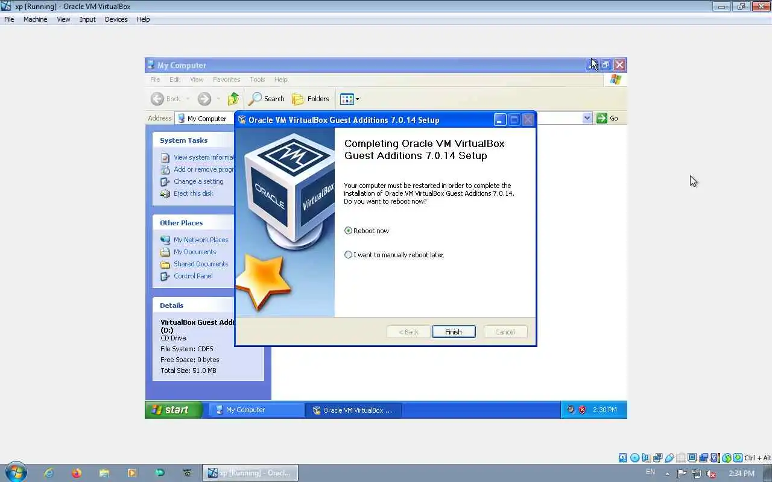The height and width of the screenshot is (482, 772).
Task: Click Folders in My Computer toolbar
Action: click(311, 99)
